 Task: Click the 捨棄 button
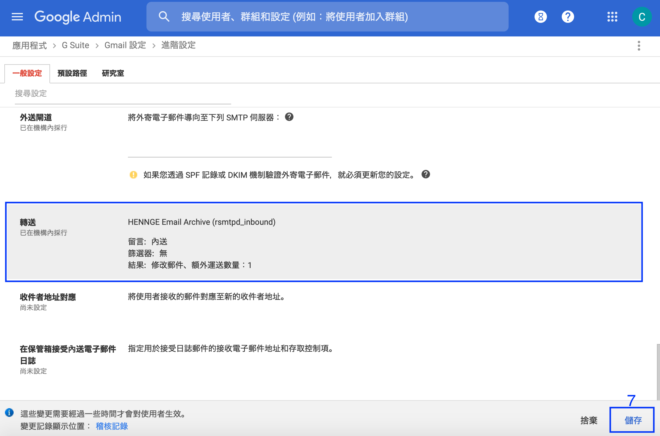(x=589, y=420)
